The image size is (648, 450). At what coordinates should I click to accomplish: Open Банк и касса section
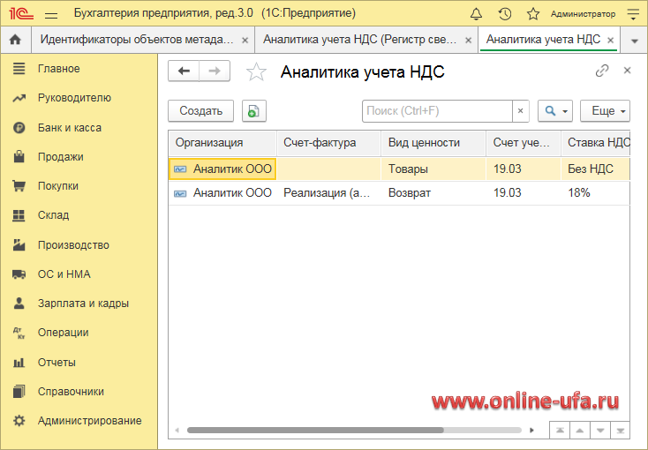tap(69, 128)
